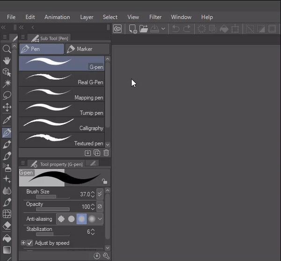Expand the Adjust by speed options
281x261 pixels.
point(23,243)
